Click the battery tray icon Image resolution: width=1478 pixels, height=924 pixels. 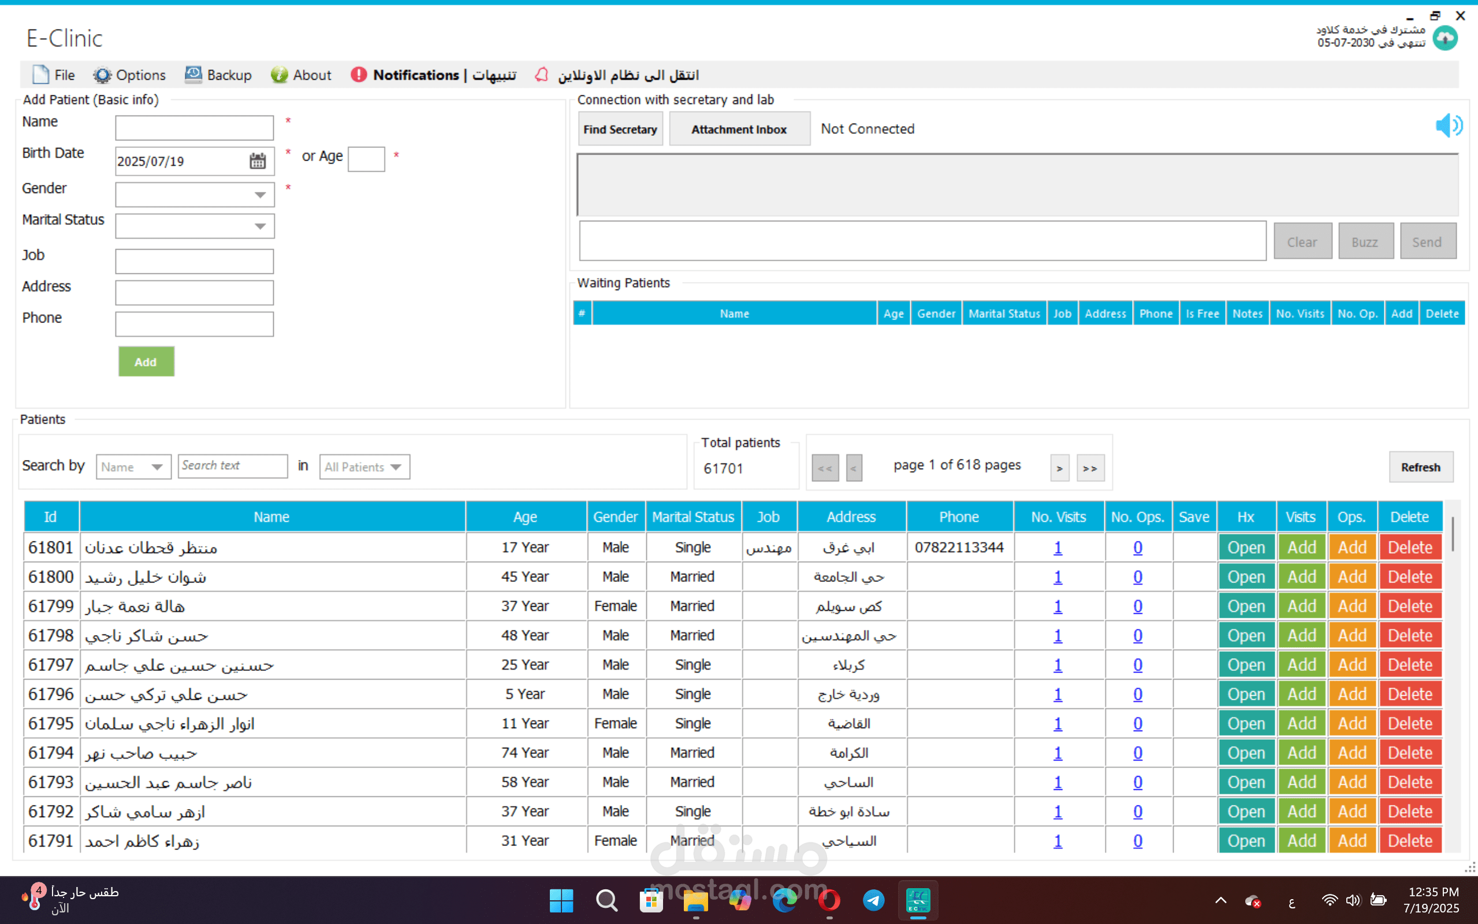[x=1379, y=900]
